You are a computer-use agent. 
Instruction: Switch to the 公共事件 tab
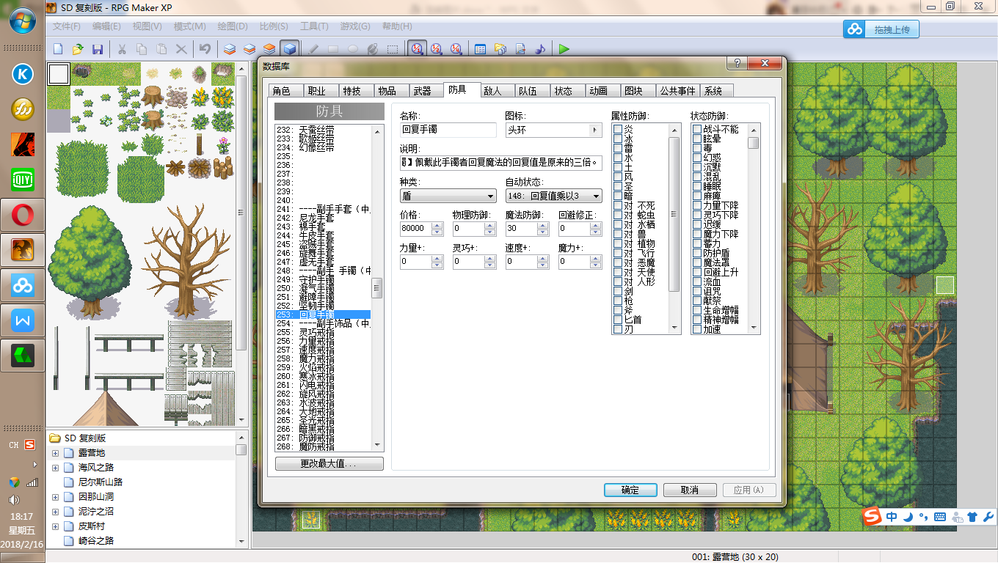point(677,91)
